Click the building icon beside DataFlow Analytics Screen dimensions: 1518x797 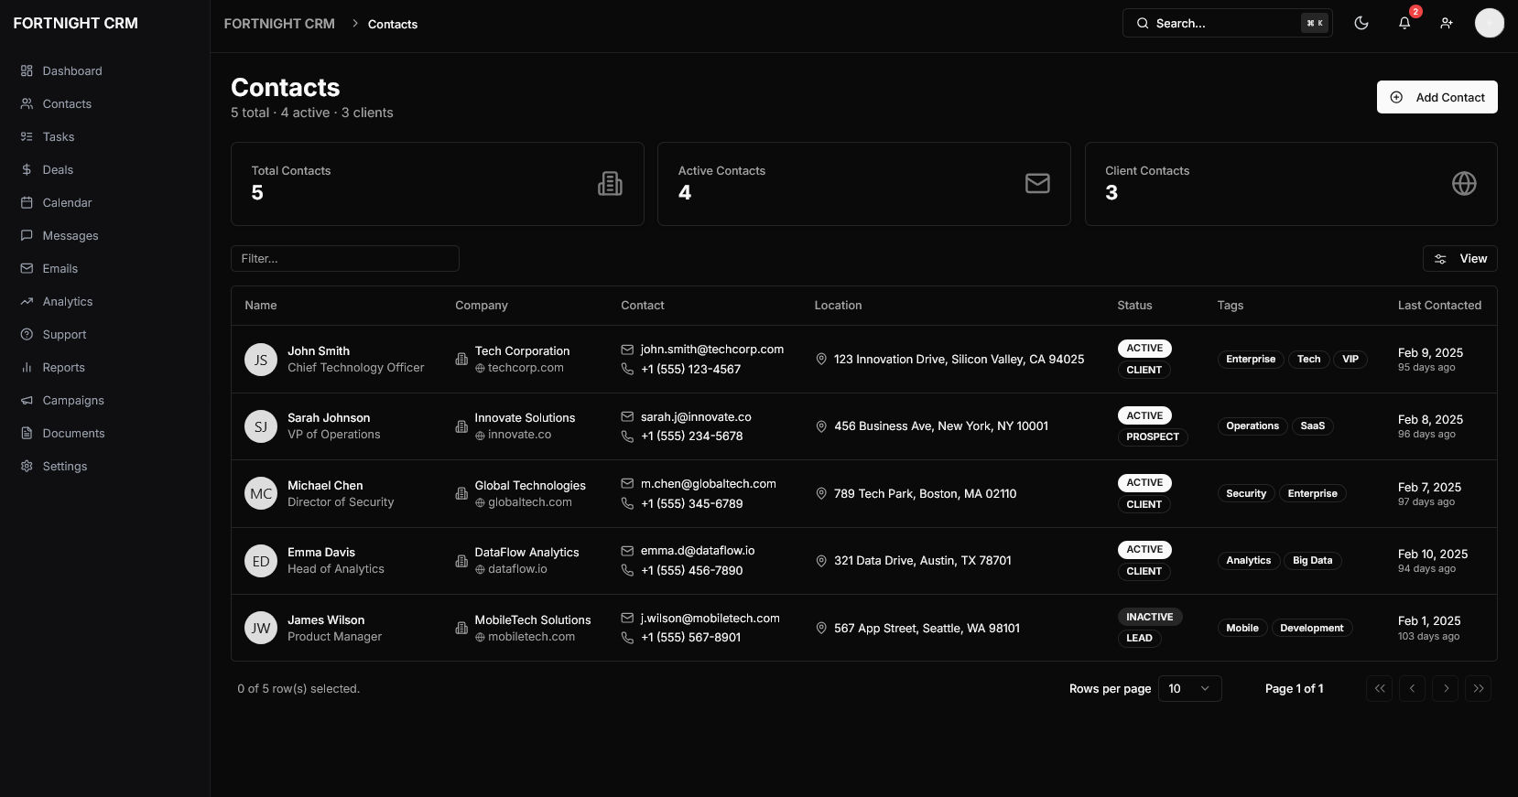(461, 561)
